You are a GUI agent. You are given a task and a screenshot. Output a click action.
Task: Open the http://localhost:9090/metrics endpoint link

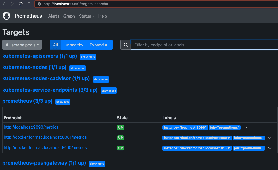31,127
